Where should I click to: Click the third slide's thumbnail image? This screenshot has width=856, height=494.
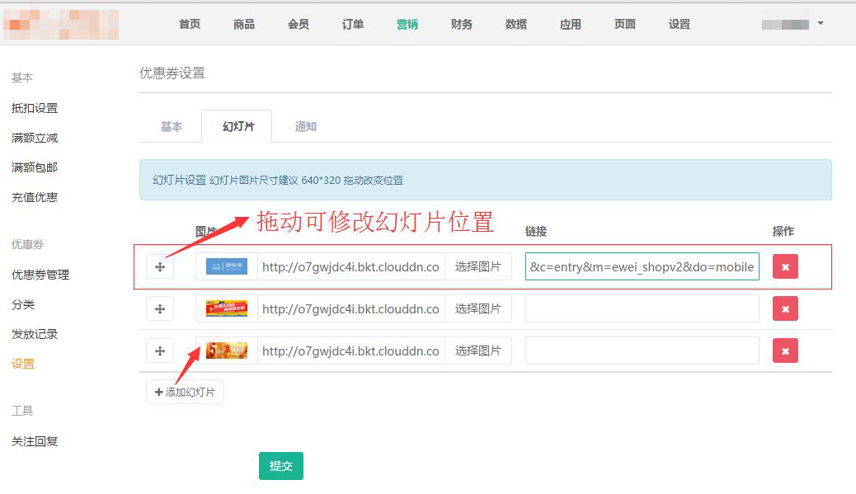pos(227,351)
